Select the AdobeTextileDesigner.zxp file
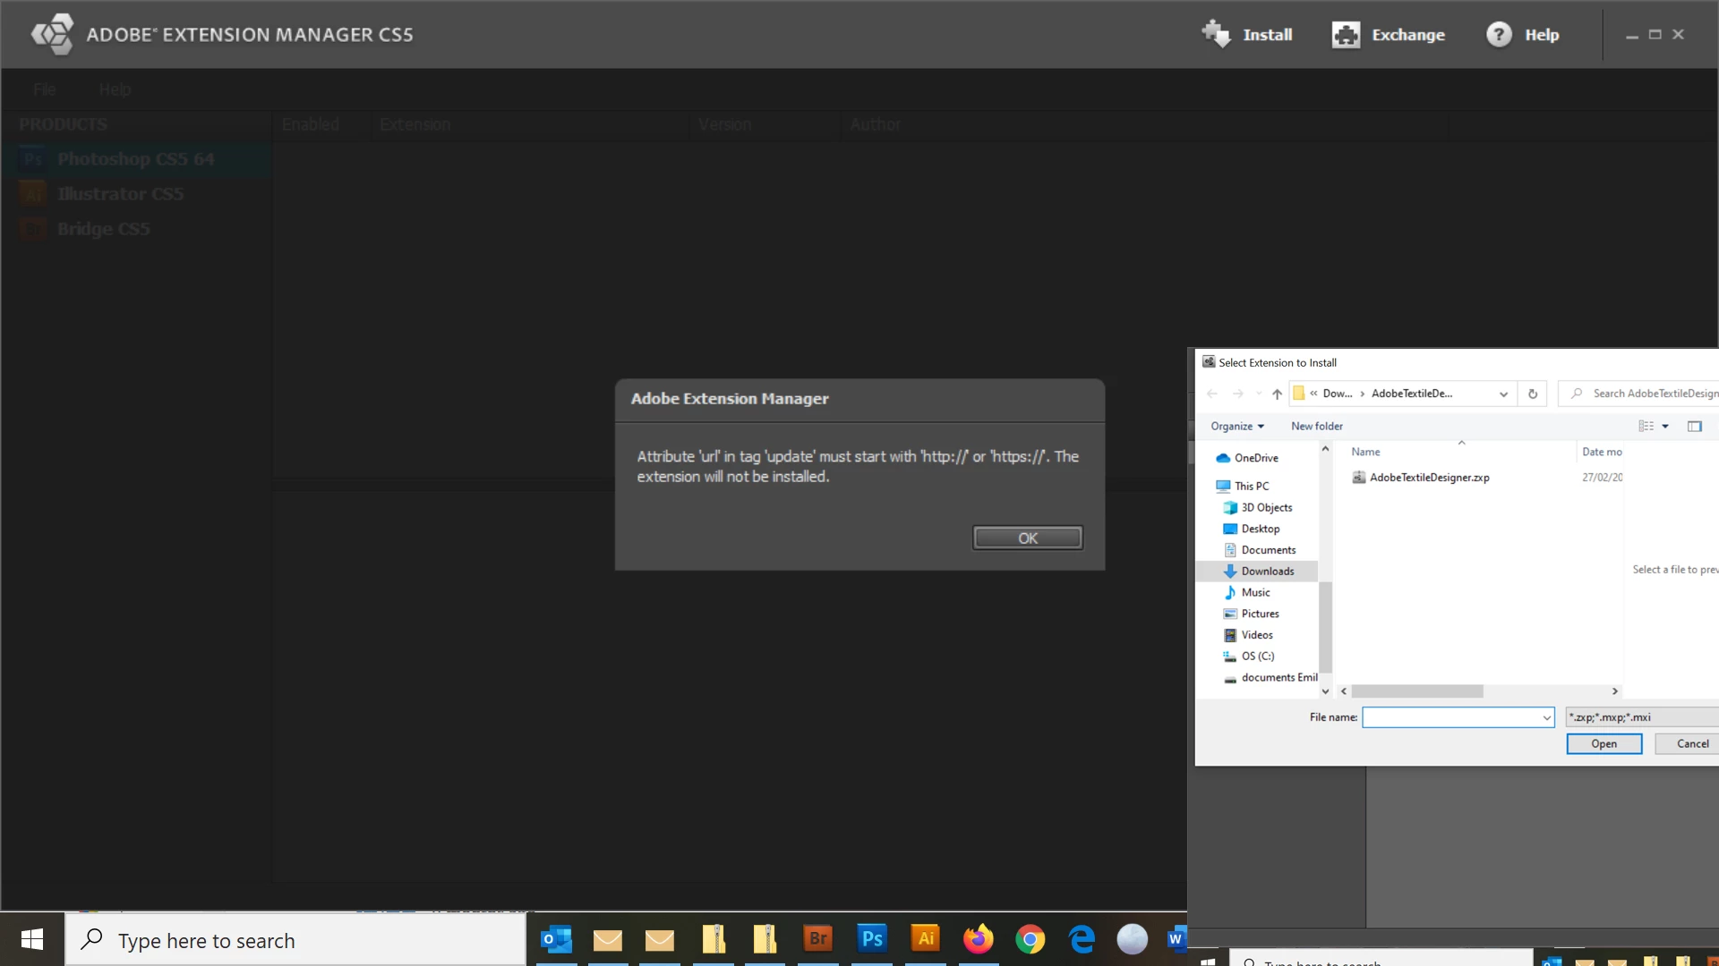Viewport: 1719px width, 966px height. pos(1429,477)
